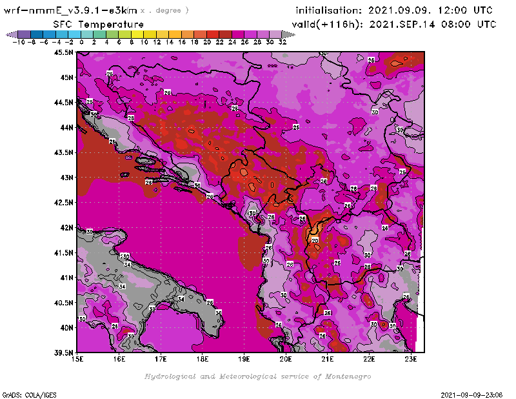Click the 'SFC Temperature' title text
This screenshot has width=516, height=399.
[98, 25]
